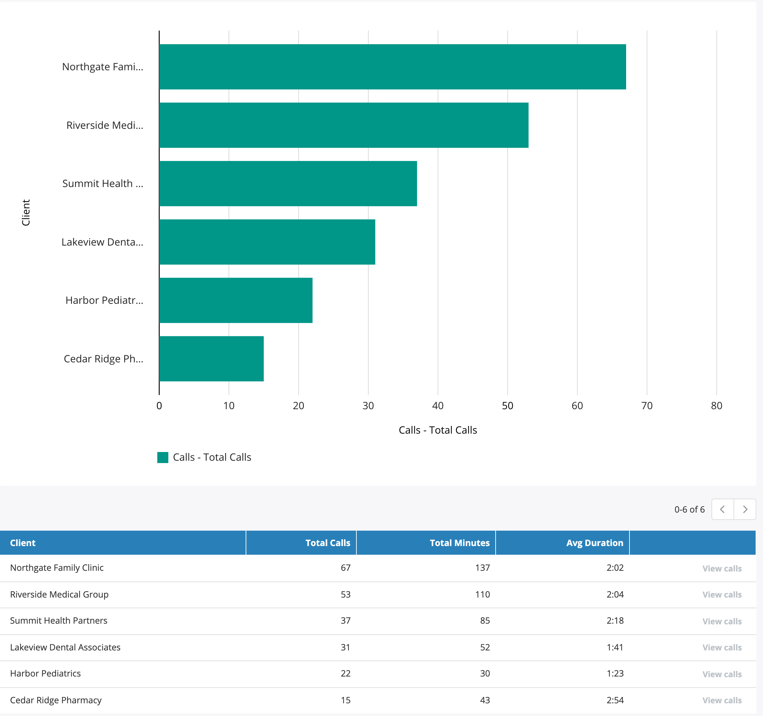
Task: Go to the previous page of results
Action: tap(723, 509)
